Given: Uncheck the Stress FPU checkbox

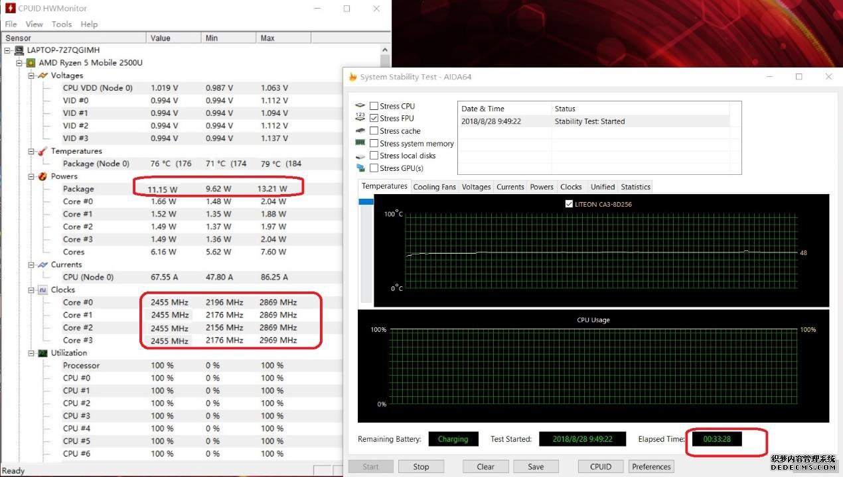Looking at the screenshot, I should pyautogui.click(x=374, y=118).
